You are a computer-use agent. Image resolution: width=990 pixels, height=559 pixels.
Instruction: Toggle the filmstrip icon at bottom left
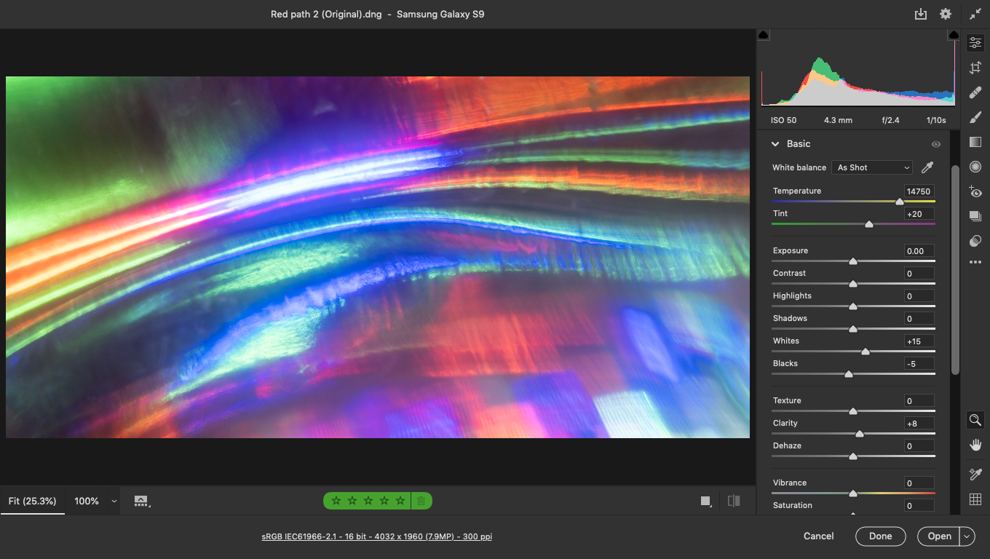point(141,501)
